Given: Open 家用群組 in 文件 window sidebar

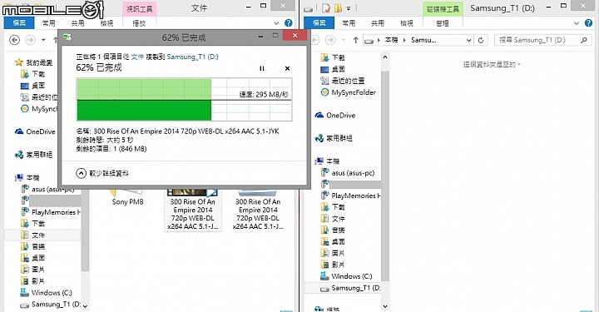Looking at the screenshot, I should point(33,155).
